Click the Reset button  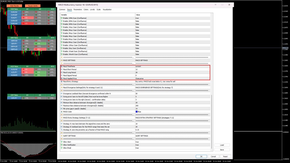coord(225,157)
